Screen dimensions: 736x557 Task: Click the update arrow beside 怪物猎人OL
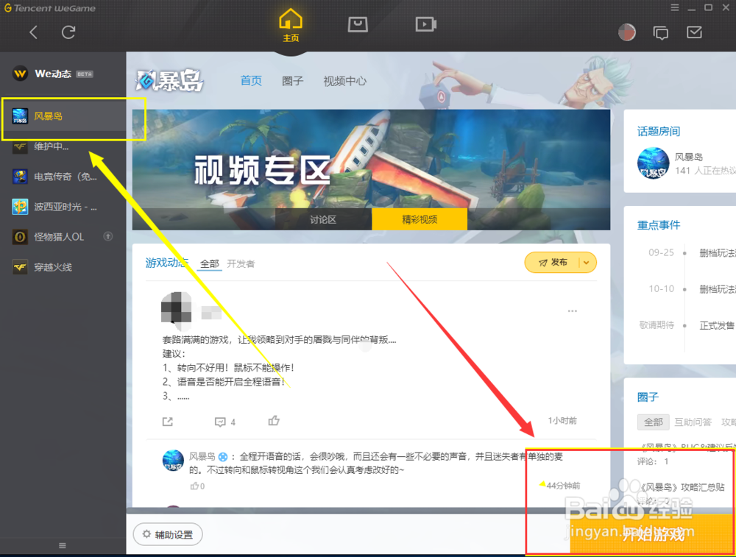pos(108,236)
